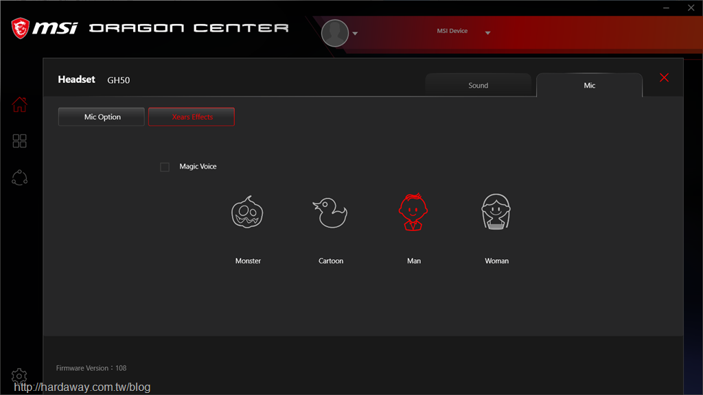Open the settings gear in the sidebar
The image size is (703, 395).
pos(19,376)
